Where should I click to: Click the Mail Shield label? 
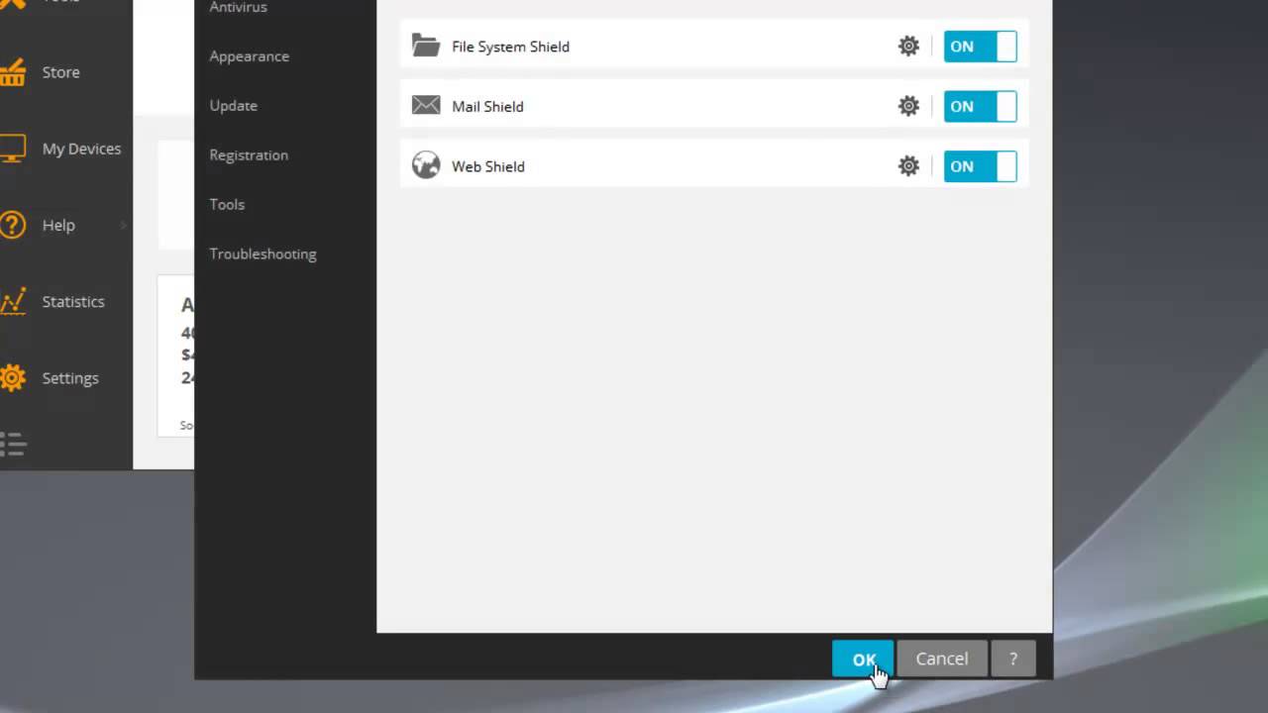pos(487,106)
